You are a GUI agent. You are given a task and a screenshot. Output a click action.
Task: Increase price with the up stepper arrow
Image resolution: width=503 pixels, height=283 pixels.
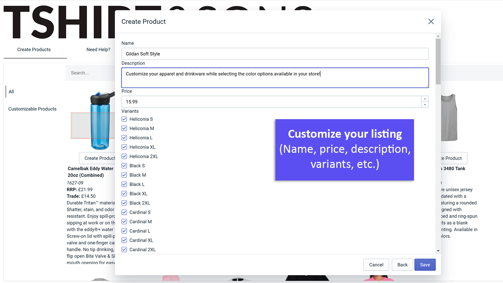coord(425,99)
